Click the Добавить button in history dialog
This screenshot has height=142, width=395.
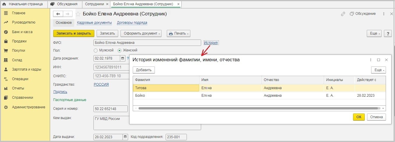[x=144, y=70]
